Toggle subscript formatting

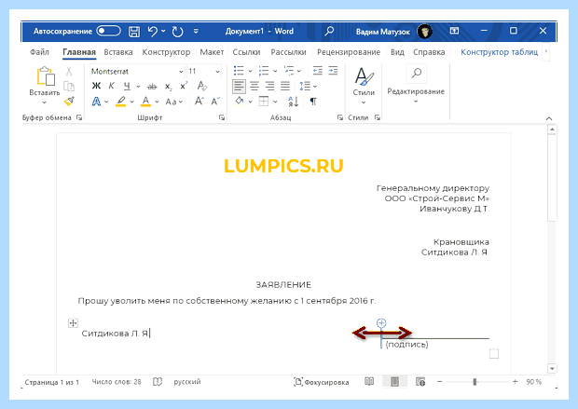tap(168, 87)
